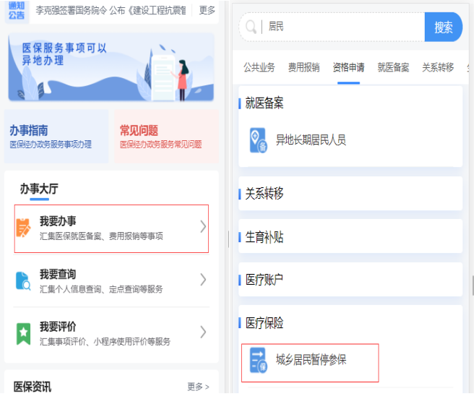Click the 通知公告 badge icon
Viewport: 476px width, 399px height.
16,10
